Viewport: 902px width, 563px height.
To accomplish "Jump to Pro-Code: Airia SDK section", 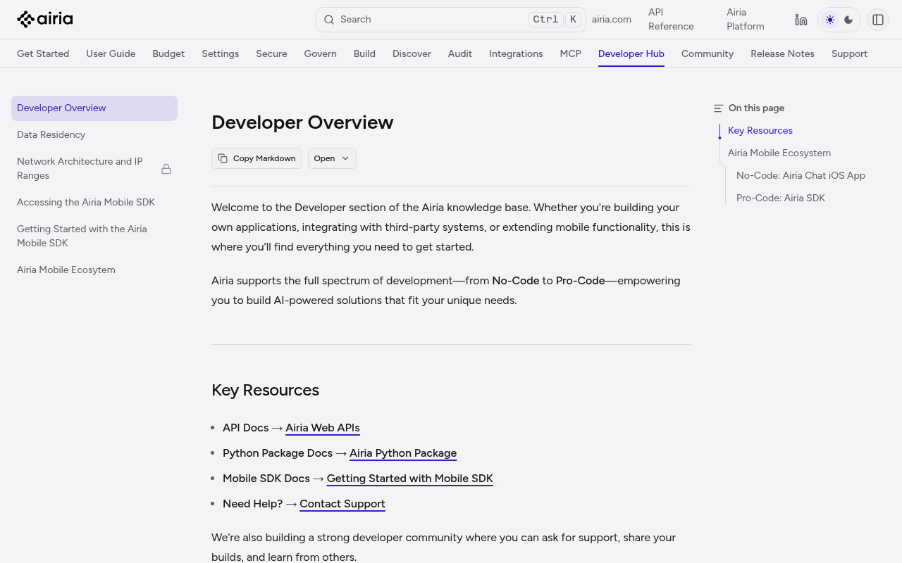I will (781, 198).
